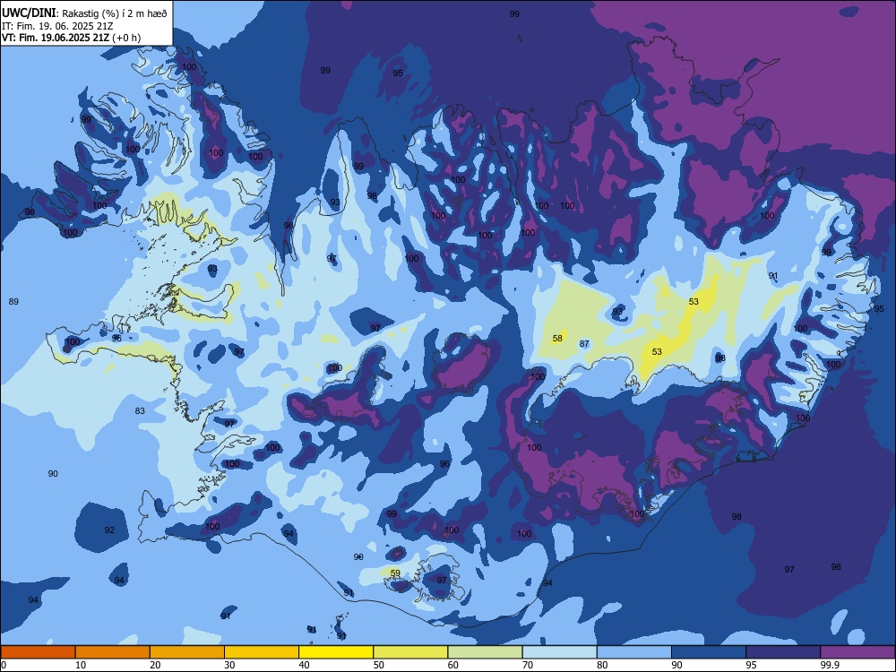This screenshot has height=672, width=896.
Task: Select the 30–40 amber legend swatch
Action: tap(262, 652)
